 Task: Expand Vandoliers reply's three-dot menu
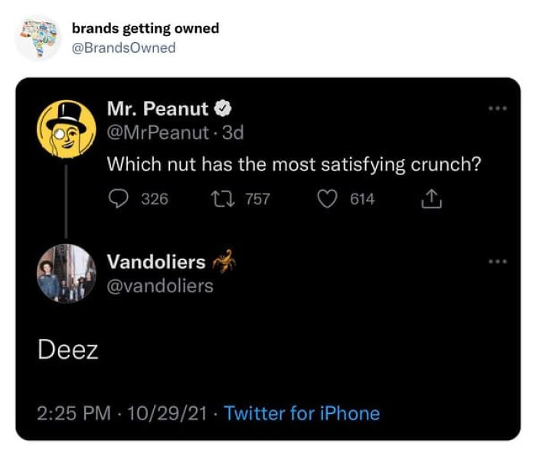[x=498, y=262]
